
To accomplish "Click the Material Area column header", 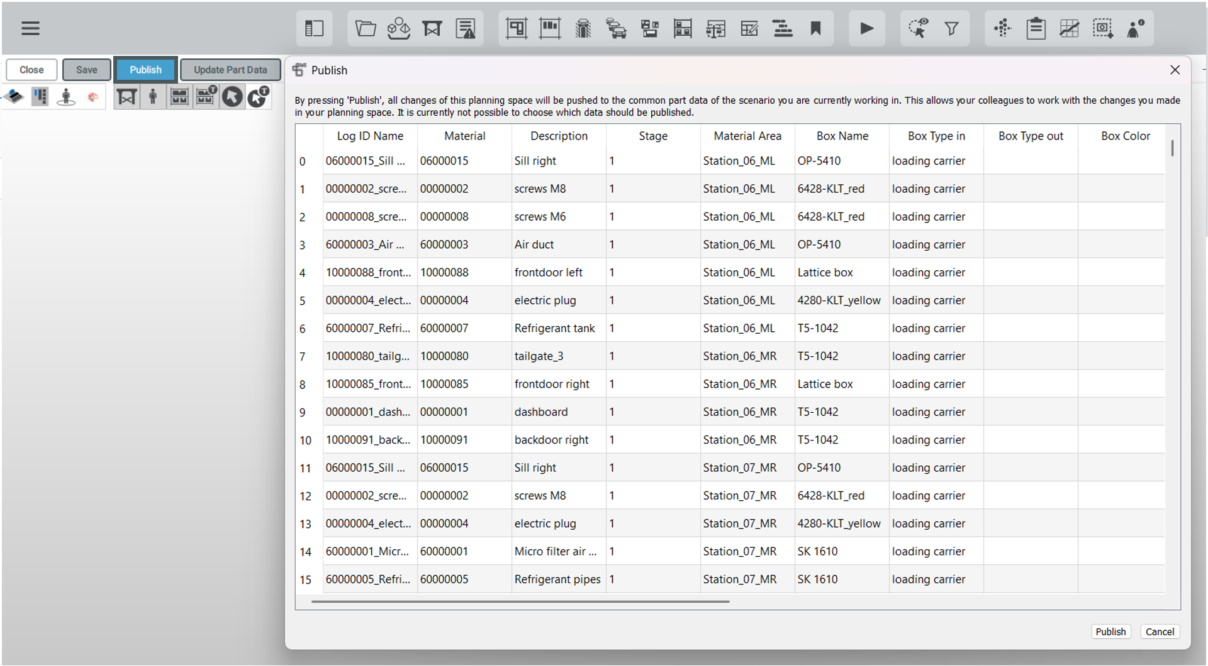I will 747,136.
